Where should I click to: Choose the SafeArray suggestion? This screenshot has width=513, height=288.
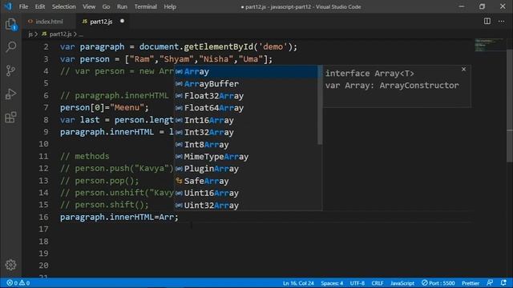246,181
